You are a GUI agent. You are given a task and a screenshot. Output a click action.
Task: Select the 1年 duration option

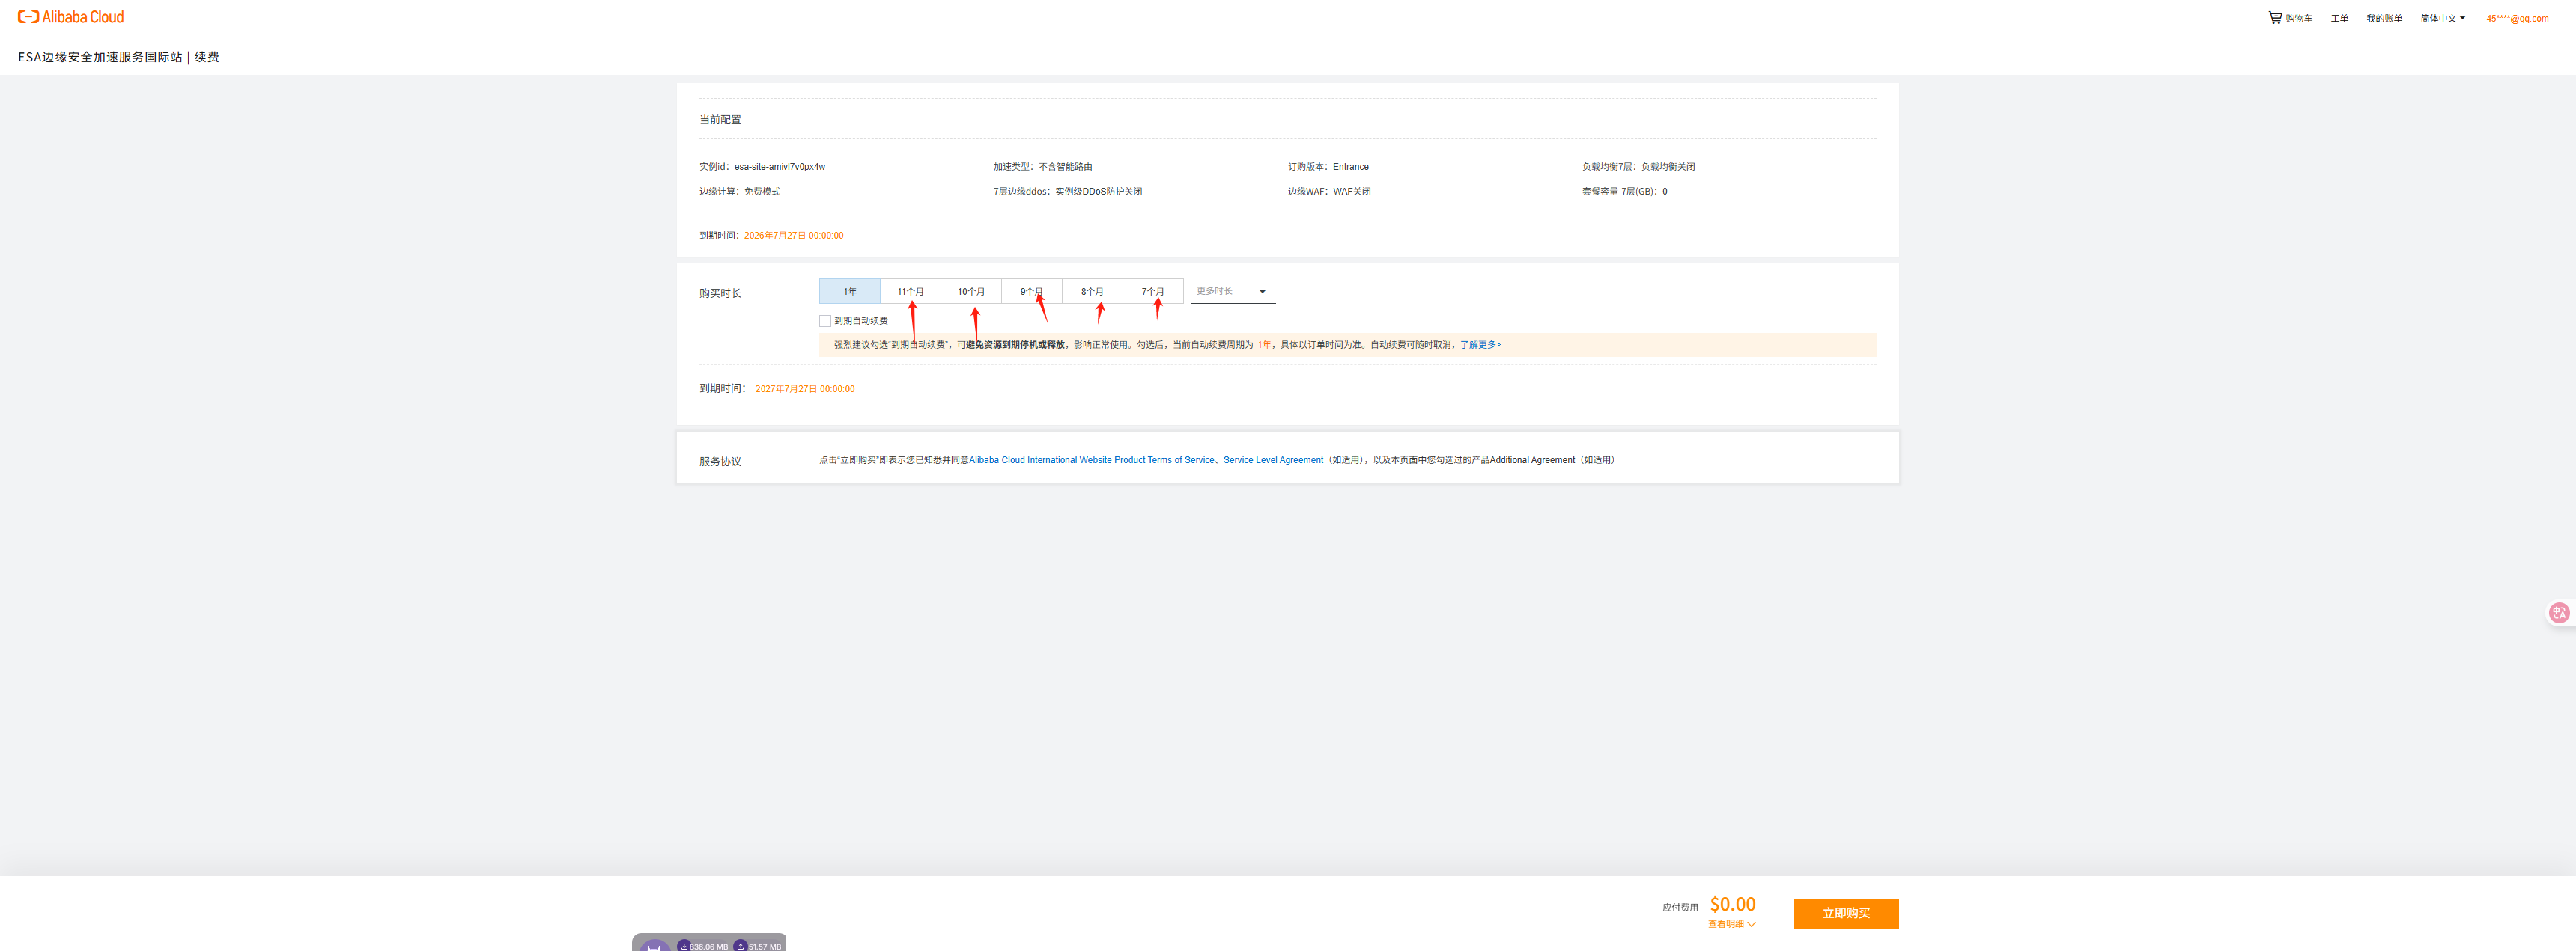pos(849,292)
